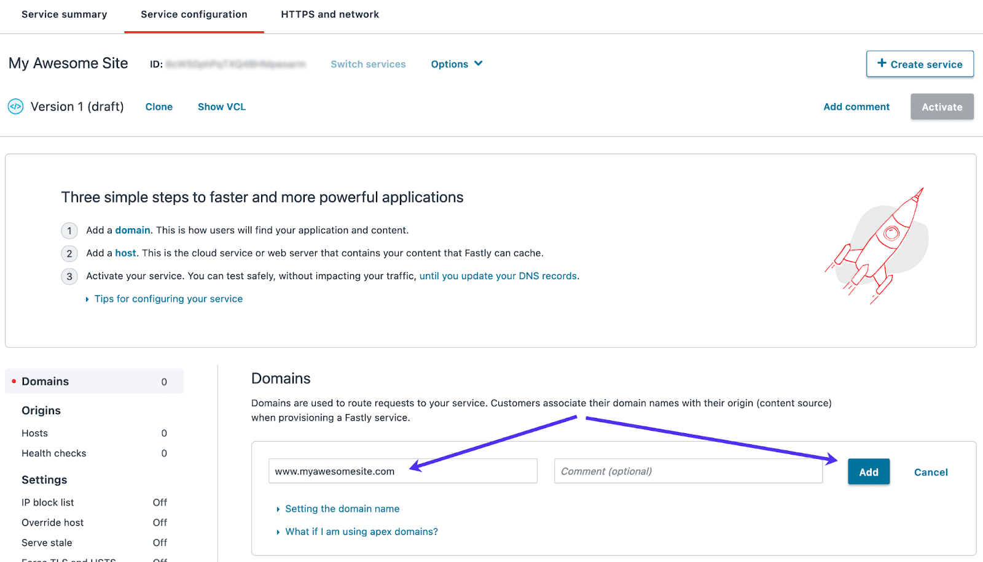Viewport: 983px width, 562px height.
Task: Open the DNS records update link
Action: point(498,275)
